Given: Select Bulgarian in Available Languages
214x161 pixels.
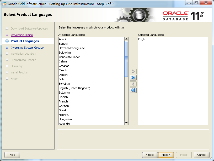Looking at the screenshot, I should click(x=92, y=53).
